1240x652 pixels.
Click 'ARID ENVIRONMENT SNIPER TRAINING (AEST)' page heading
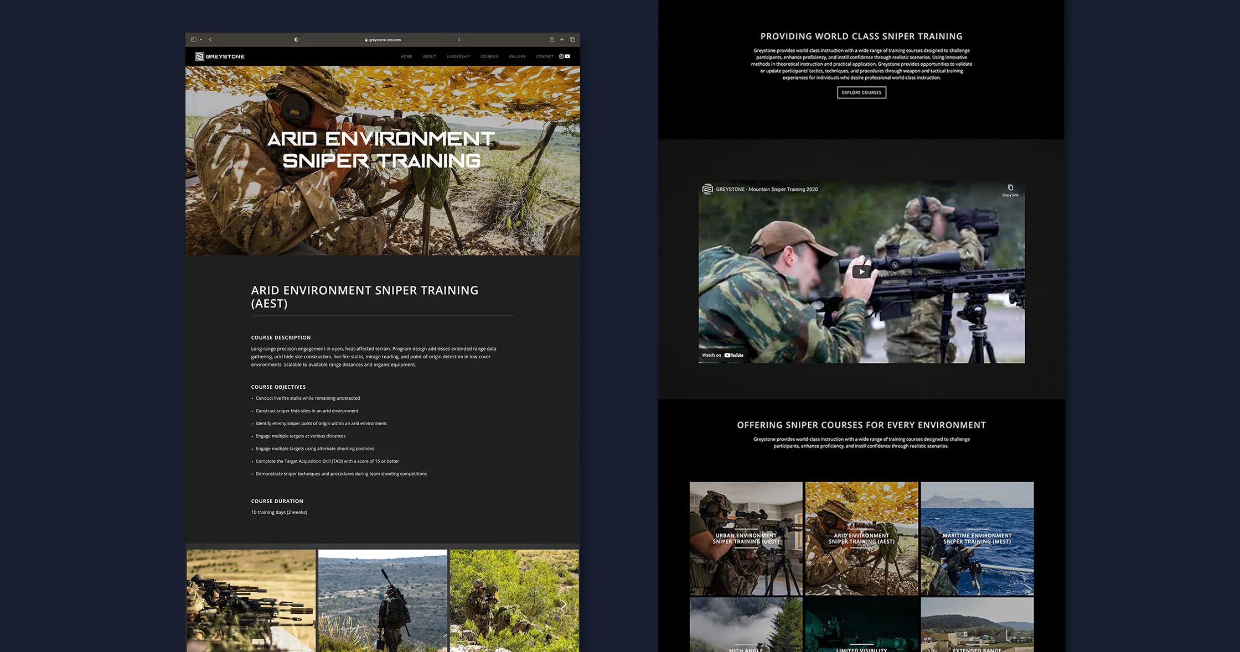pyautogui.click(x=364, y=297)
